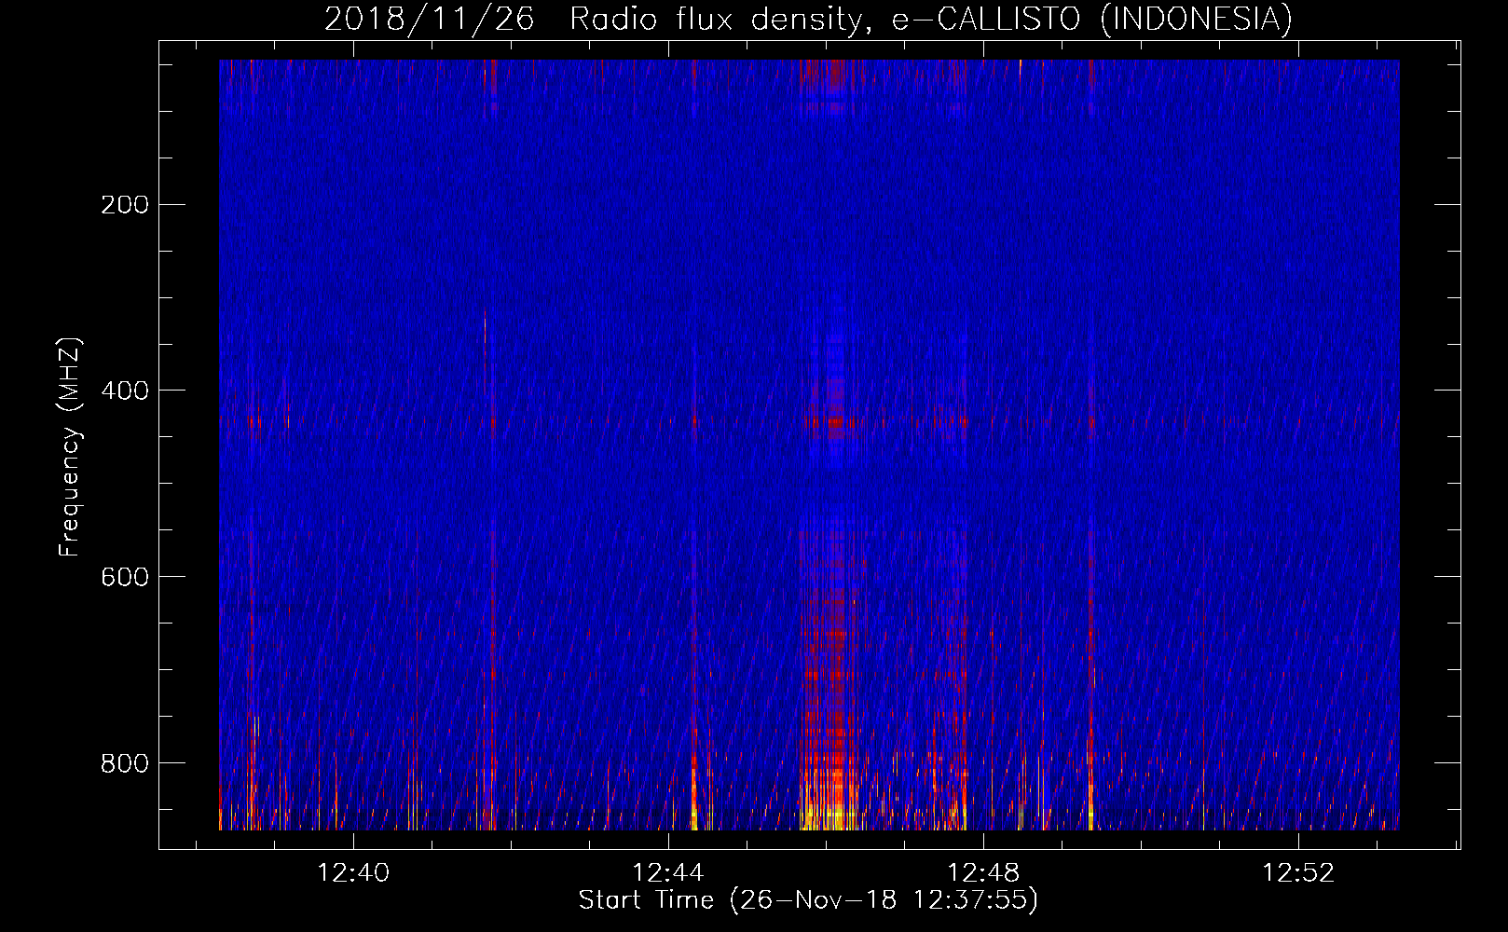
Task: Click the 200 frequency tick label
Action: [x=124, y=204]
